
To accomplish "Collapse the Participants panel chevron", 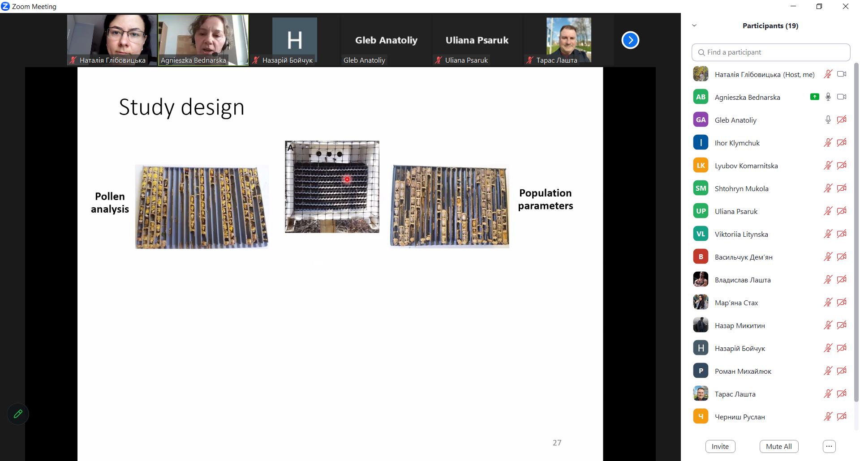I will tap(694, 26).
